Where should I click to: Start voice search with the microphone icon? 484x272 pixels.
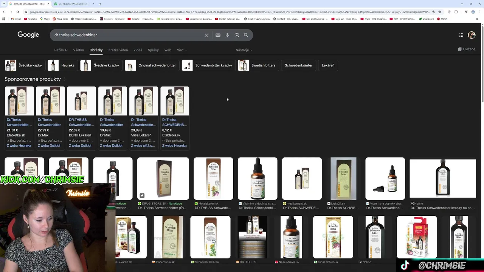coord(227,35)
